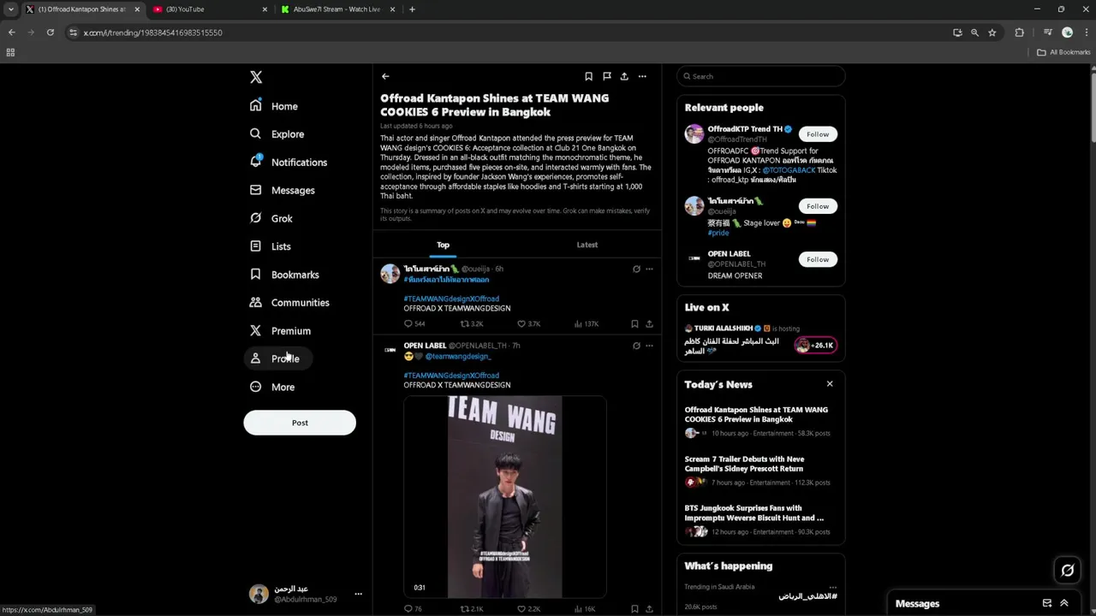Bookmark the @oueiija post
The height and width of the screenshot is (616, 1096).
click(634, 324)
